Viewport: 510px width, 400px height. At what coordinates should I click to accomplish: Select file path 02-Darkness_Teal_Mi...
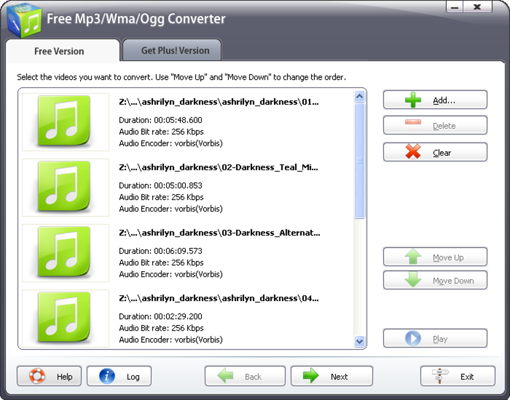218,168
